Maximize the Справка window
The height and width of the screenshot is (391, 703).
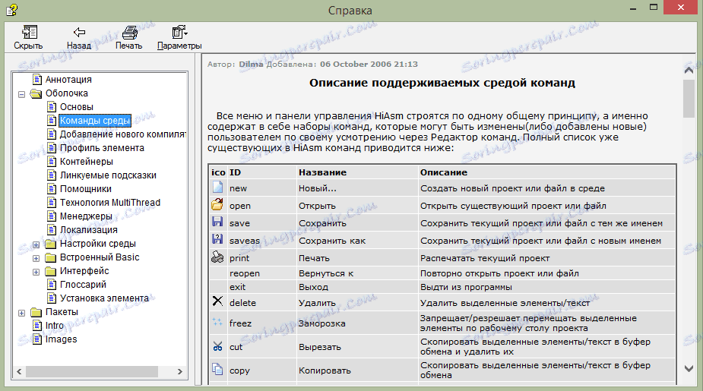[x=654, y=8]
